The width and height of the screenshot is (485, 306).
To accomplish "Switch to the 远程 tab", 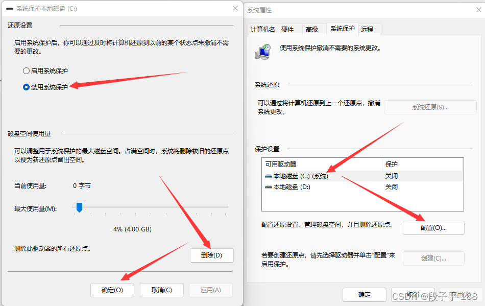I will click(x=368, y=29).
